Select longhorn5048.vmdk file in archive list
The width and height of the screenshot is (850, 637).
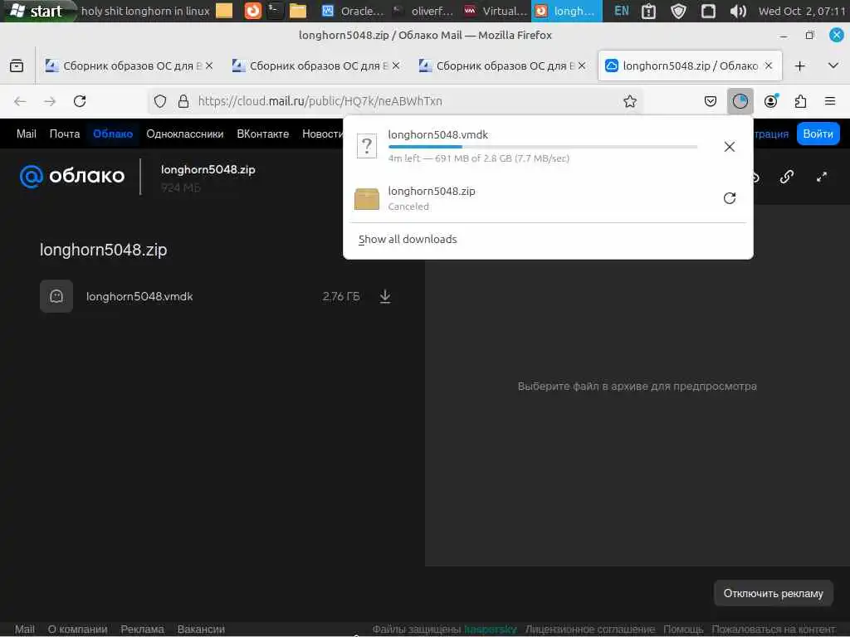pyautogui.click(x=216, y=296)
